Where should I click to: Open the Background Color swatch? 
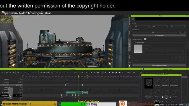[x=145, y=39]
